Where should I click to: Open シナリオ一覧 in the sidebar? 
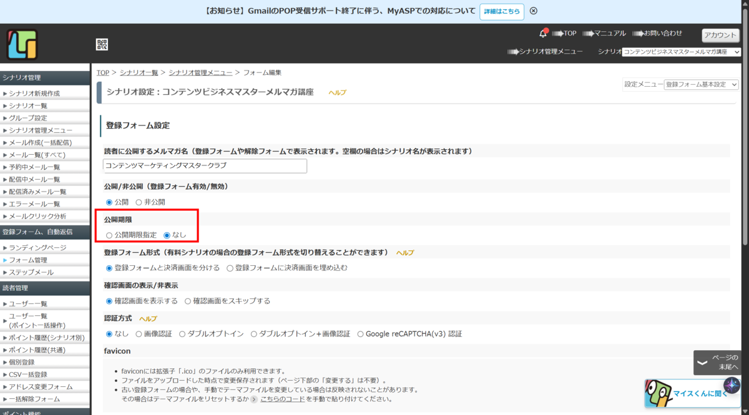[28, 106]
